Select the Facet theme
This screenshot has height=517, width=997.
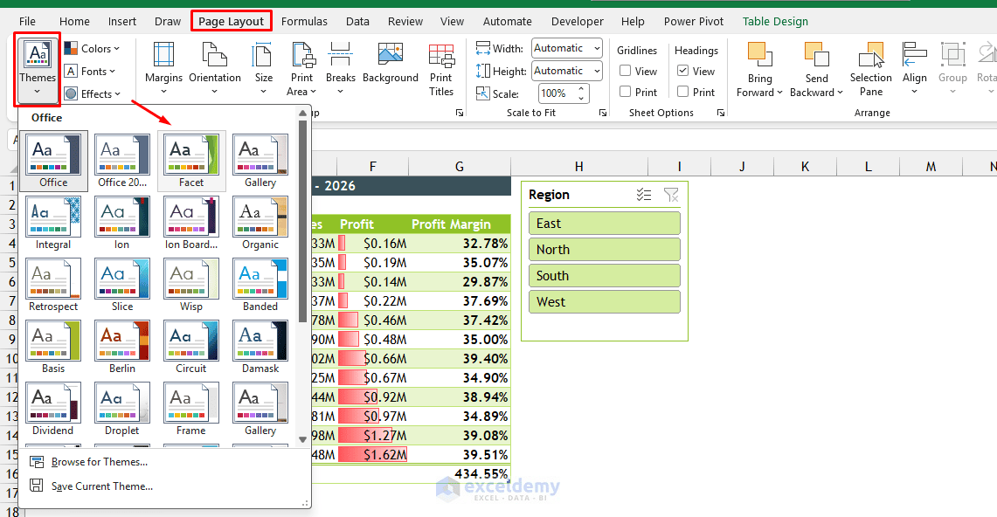191,161
